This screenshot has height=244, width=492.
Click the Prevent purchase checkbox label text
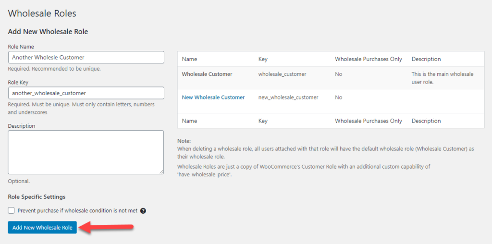click(x=77, y=211)
